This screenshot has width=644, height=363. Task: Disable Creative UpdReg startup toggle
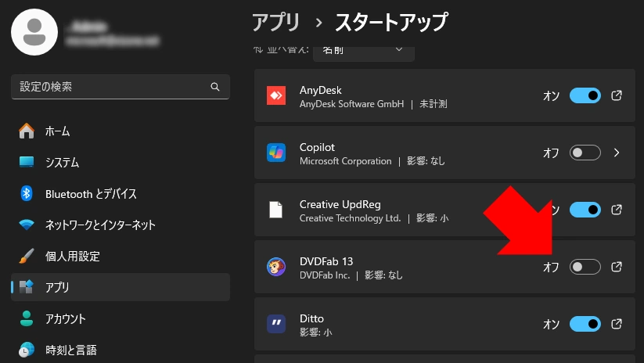click(x=585, y=210)
